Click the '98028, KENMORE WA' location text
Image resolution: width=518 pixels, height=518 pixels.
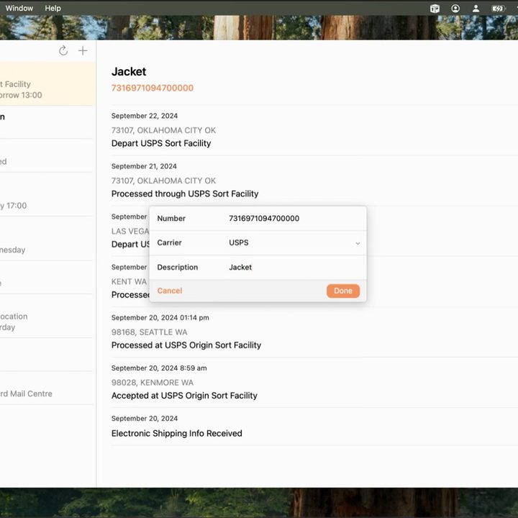click(x=153, y=383)
